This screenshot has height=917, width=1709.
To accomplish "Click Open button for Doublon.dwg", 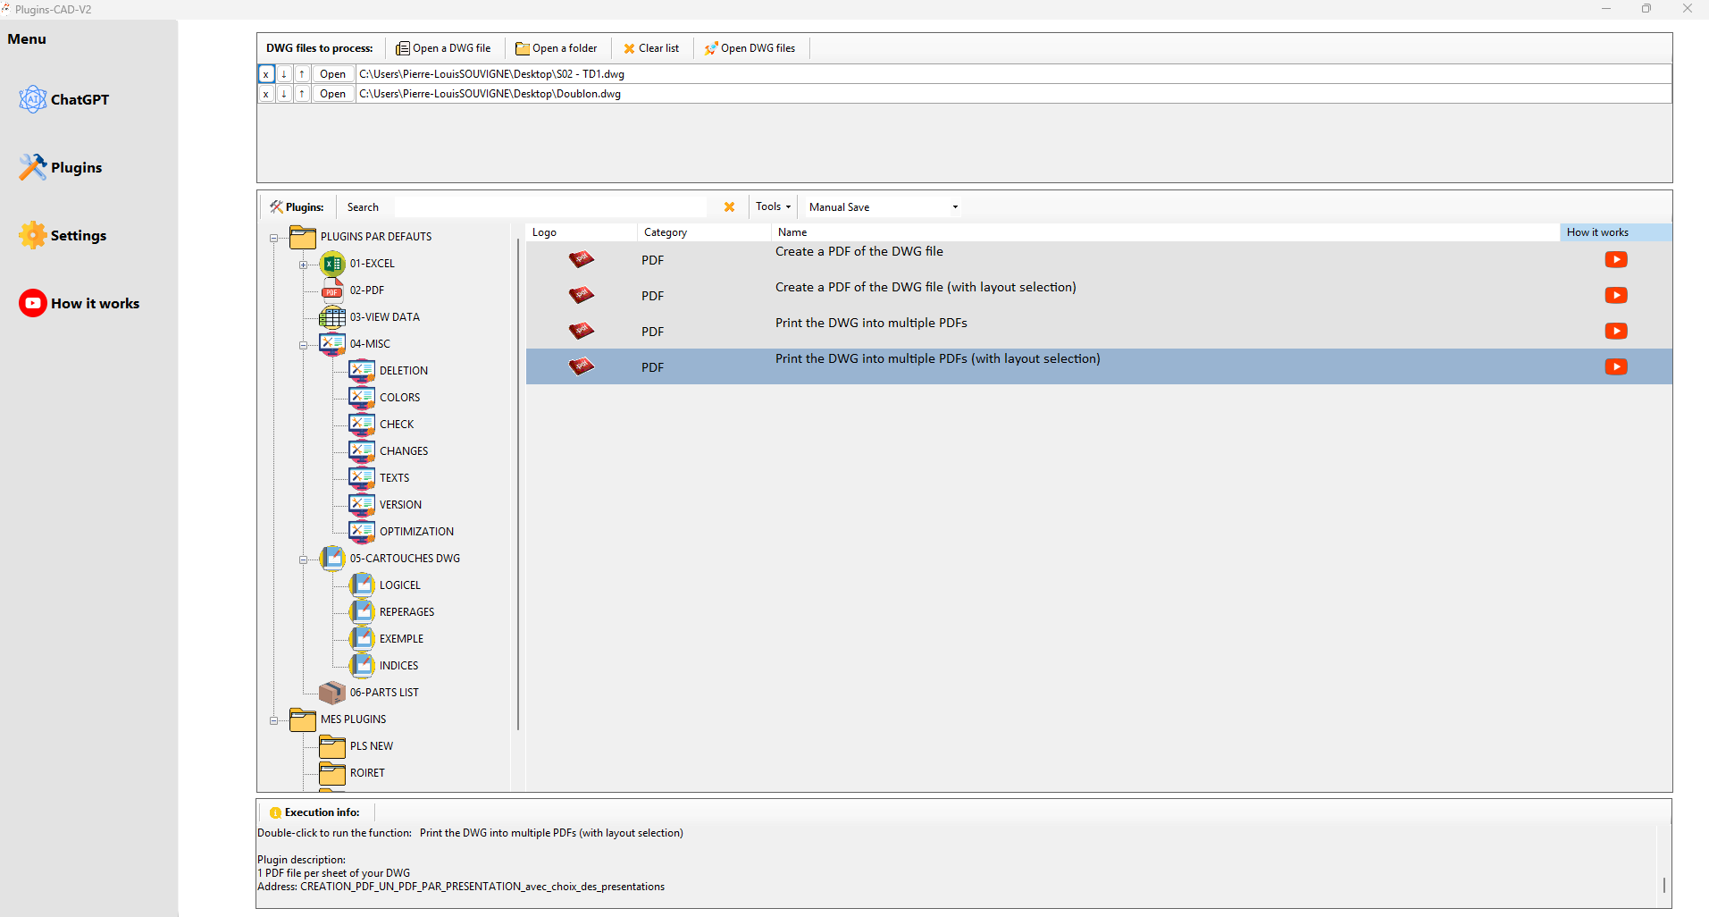I will coord(332,94).
